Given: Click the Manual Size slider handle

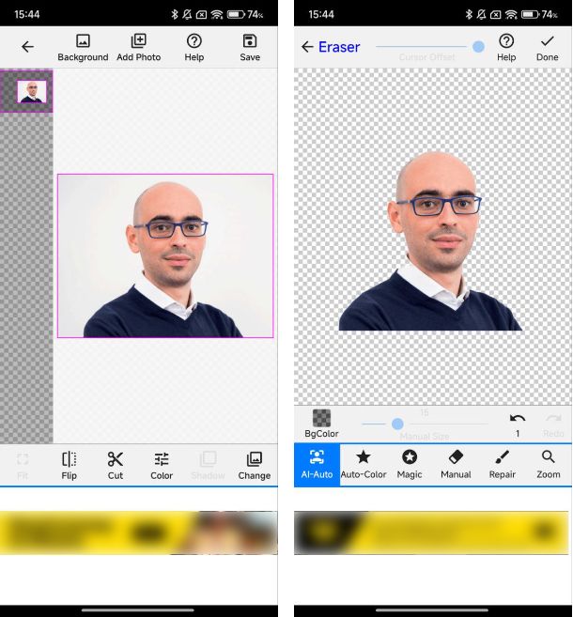Looking at the screenshot, I should point(397,424).
